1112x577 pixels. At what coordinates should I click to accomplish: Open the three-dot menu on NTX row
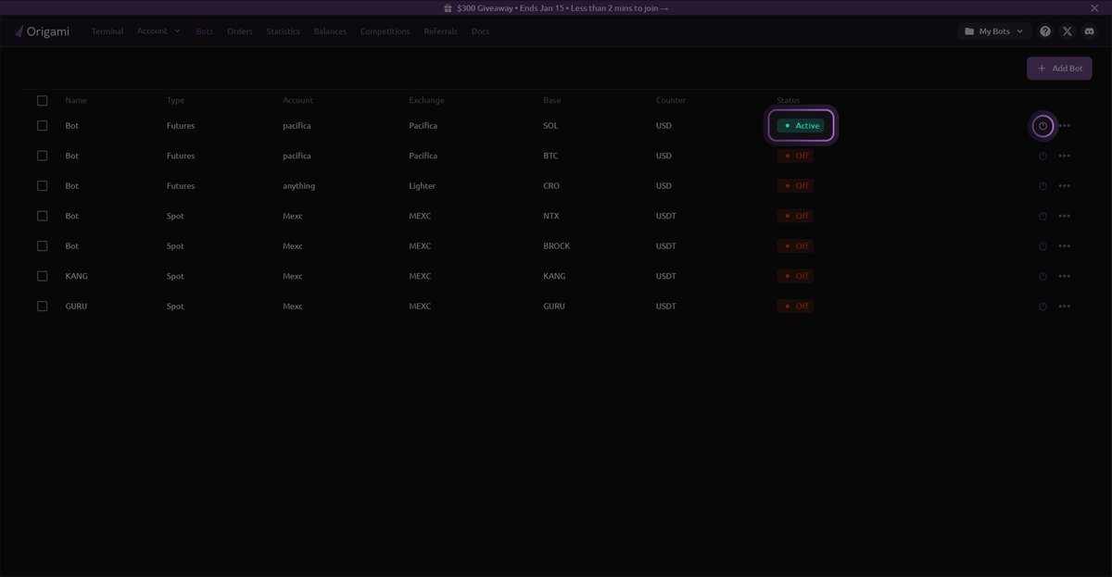[1065, 216]
